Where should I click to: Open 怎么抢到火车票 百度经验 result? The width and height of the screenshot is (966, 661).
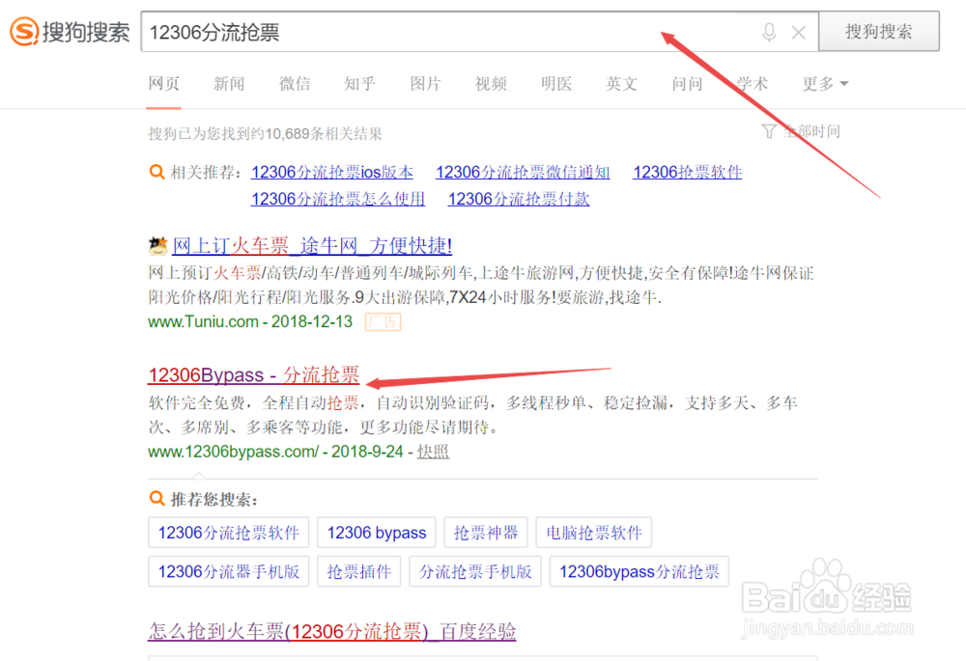[x=332, y=631]
